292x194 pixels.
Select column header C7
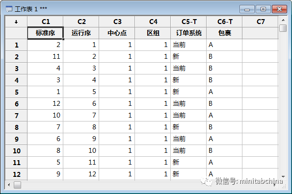coord(260,22)
